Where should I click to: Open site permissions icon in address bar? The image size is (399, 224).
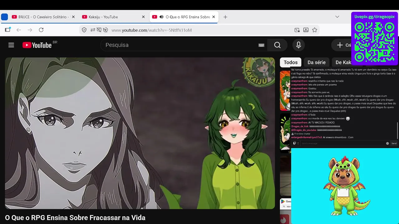coord(93,30)
